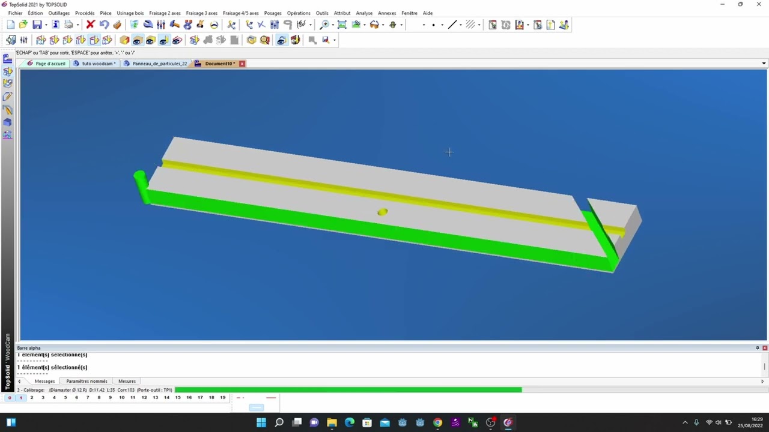Viewport: 769px width, 432px height.
Task: Open the Fichier menu
Action: 16,13
